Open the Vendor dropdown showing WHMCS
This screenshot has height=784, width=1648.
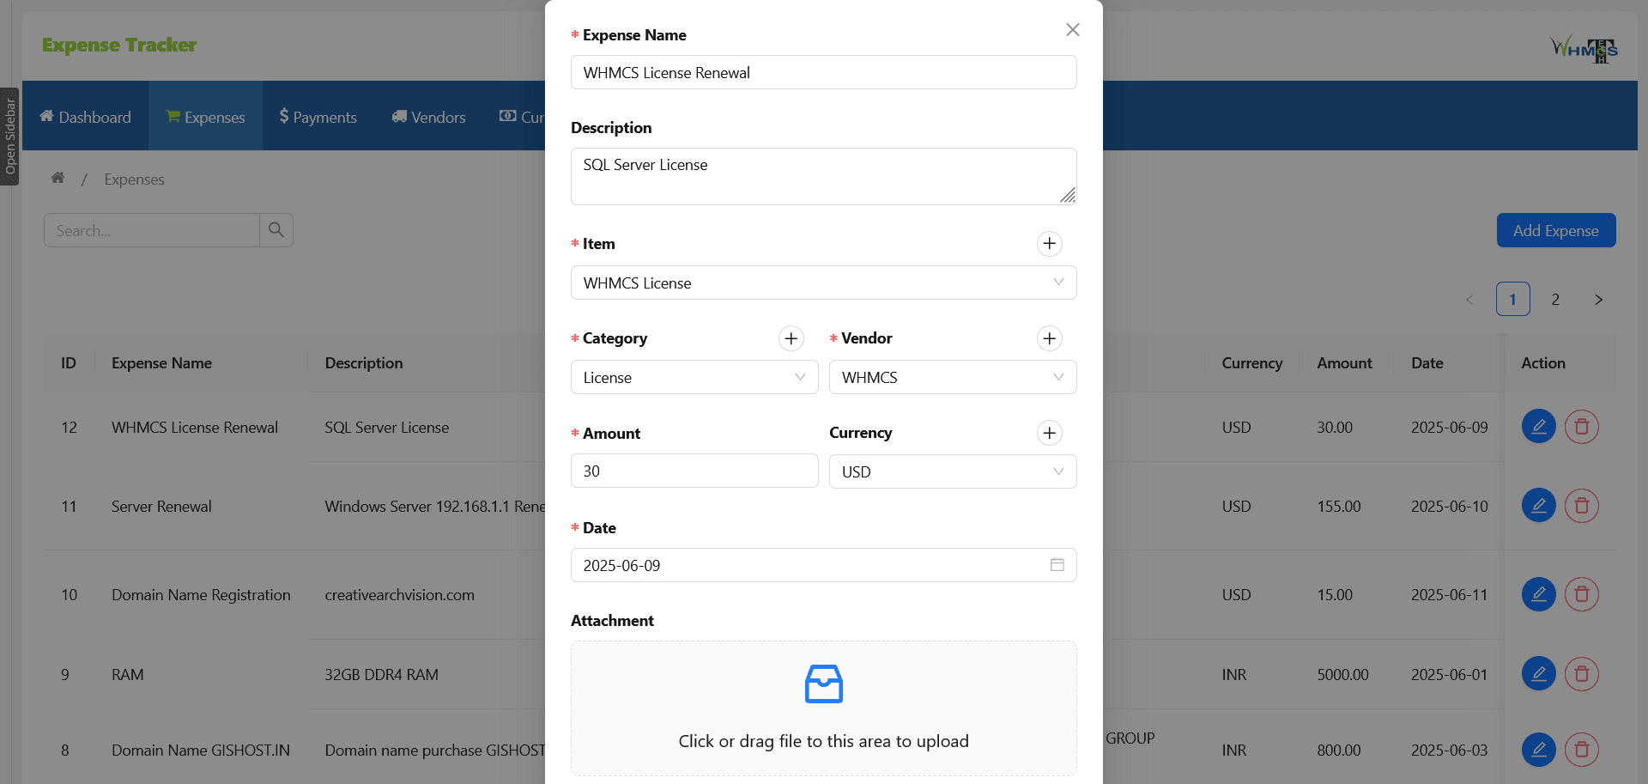pyautogui.click(x=952, y=377)
